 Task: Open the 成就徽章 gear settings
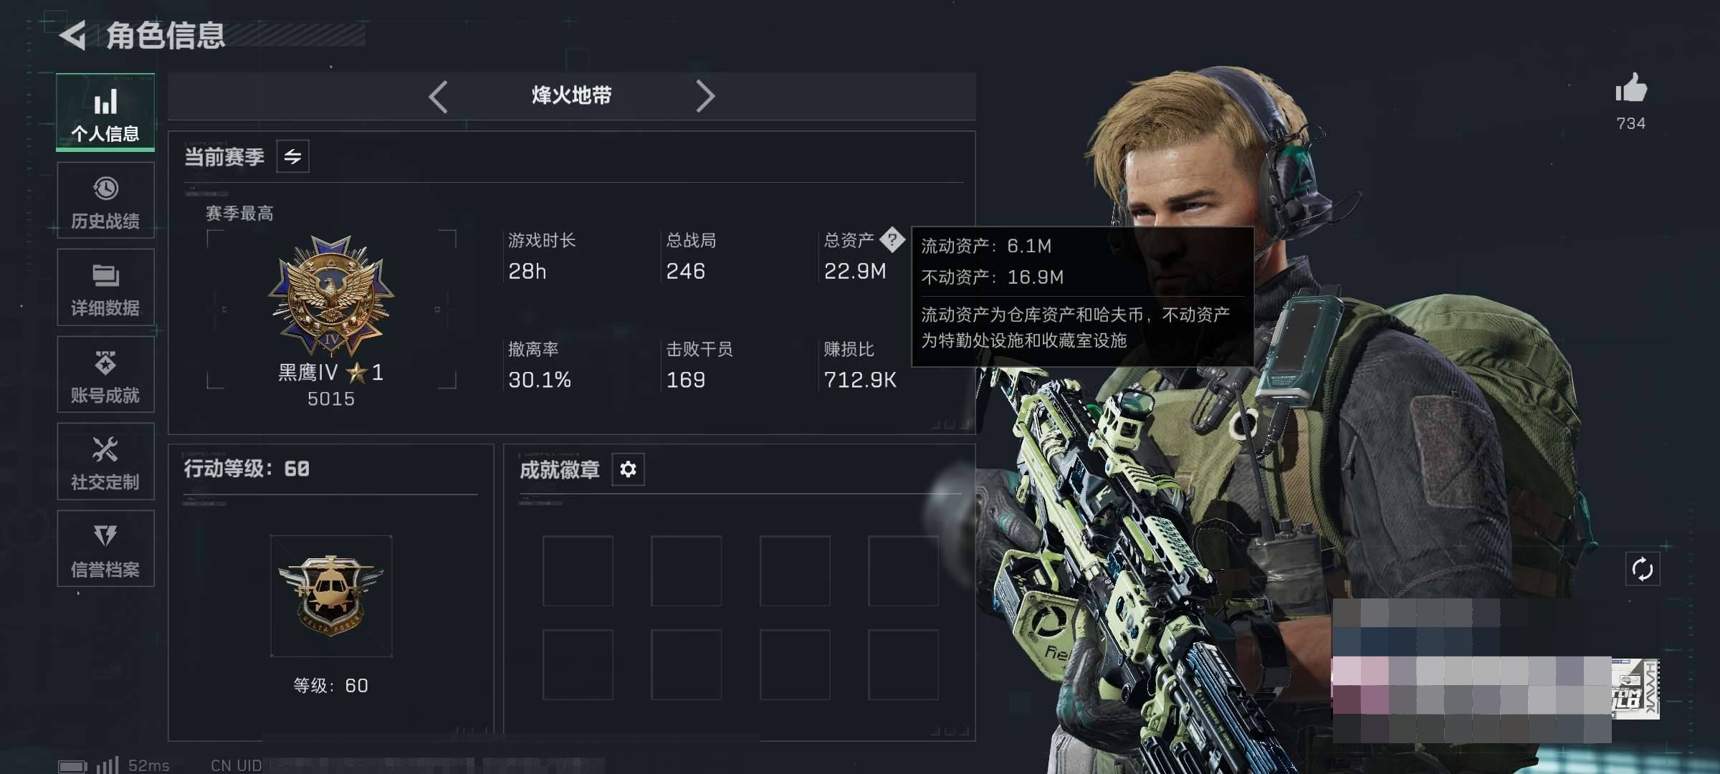628,469
